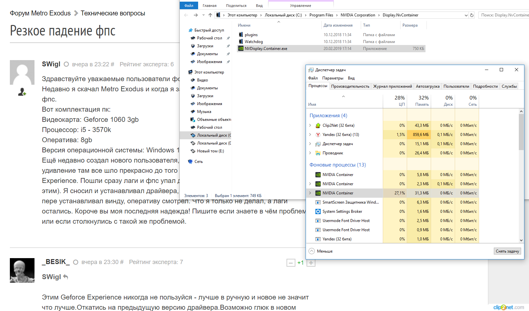529x311 pixels.
Task: Click the refresh icon beside address bar
Action: 472,15
